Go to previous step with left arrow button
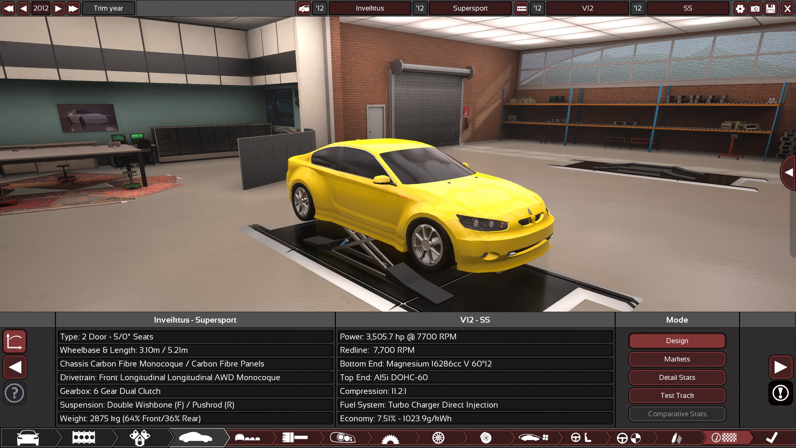 pos(15,367)
